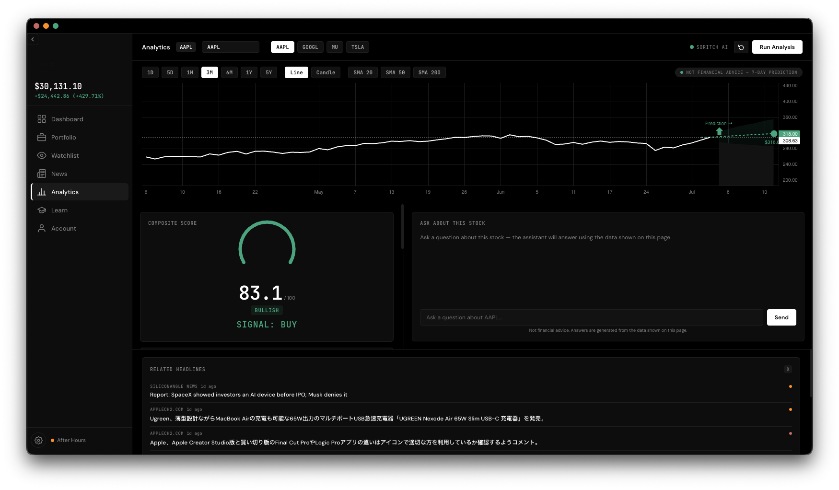Go to Account settings page
Image resolution: width=839 pixels, height=490 pixels.
[80, 228]
